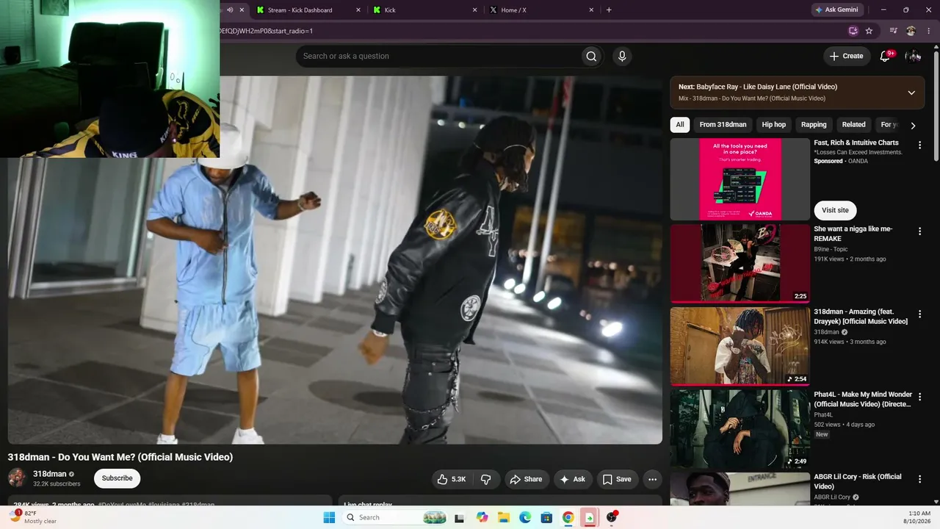Open options for '318dman - Amazing' video
Screen dimensions: 940x529
point(919,314)
